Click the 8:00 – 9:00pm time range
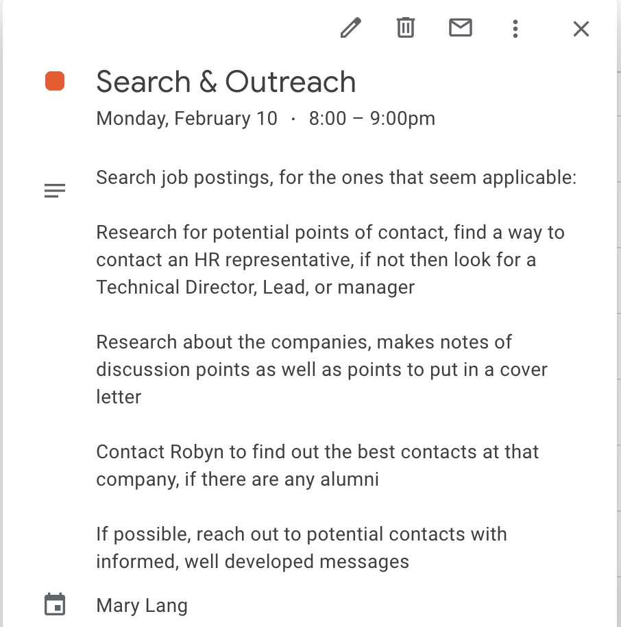 [372, 119]
